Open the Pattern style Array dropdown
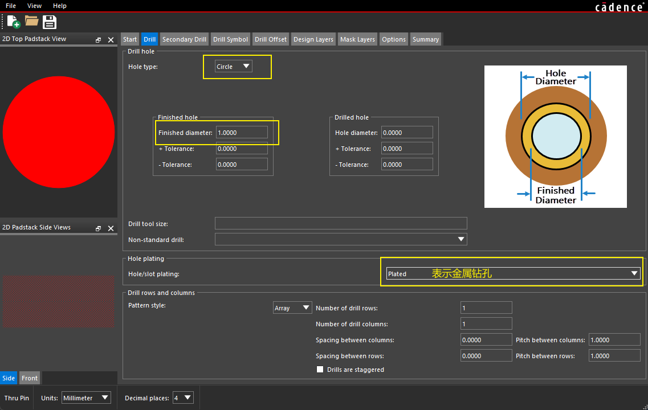 (x=292, y=308)
